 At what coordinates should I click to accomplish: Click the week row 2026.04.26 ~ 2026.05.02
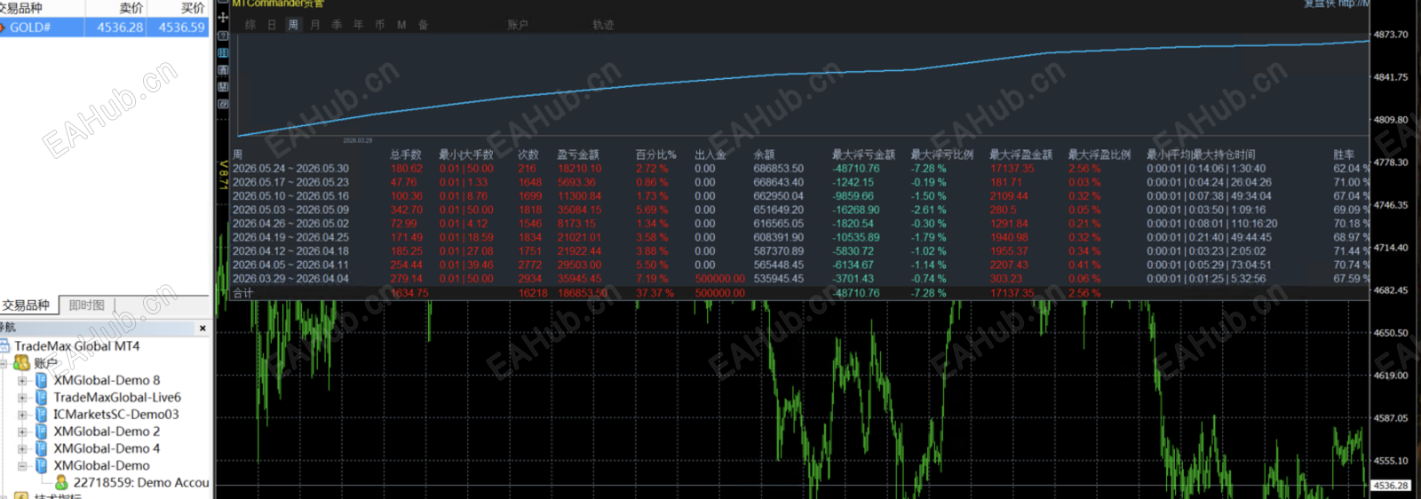pyautogui.click(x=799, y=224)
